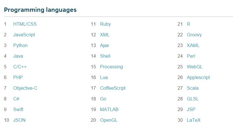Select the Swift link
This screenshot has height=133, width=233.
[18, 110]
